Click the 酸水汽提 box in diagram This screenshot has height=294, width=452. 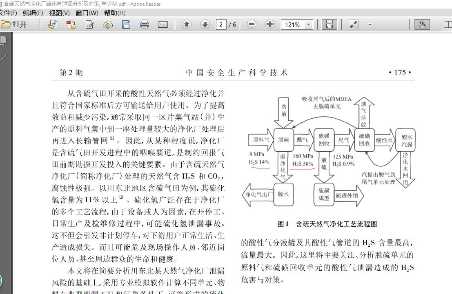pos(405,141)
